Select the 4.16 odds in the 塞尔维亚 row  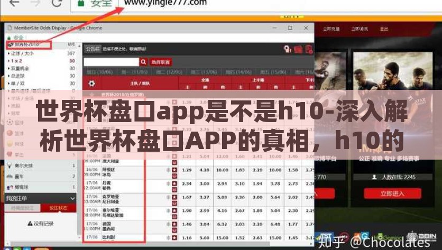pos(222,210)
